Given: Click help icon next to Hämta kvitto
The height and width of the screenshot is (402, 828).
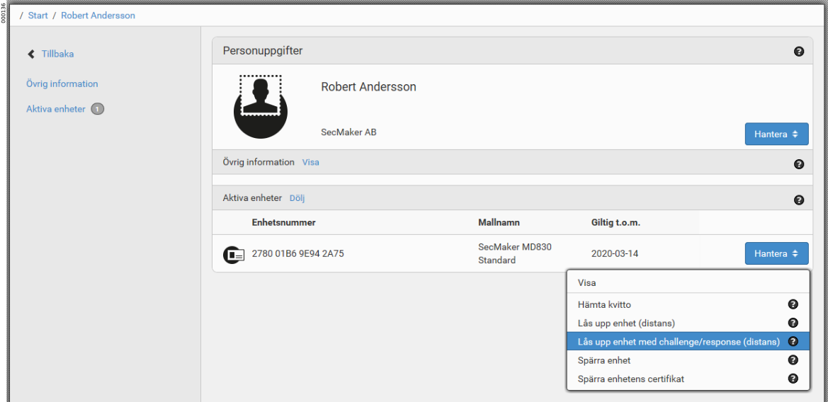Looking at the screenshot, I should coord(793,304).
